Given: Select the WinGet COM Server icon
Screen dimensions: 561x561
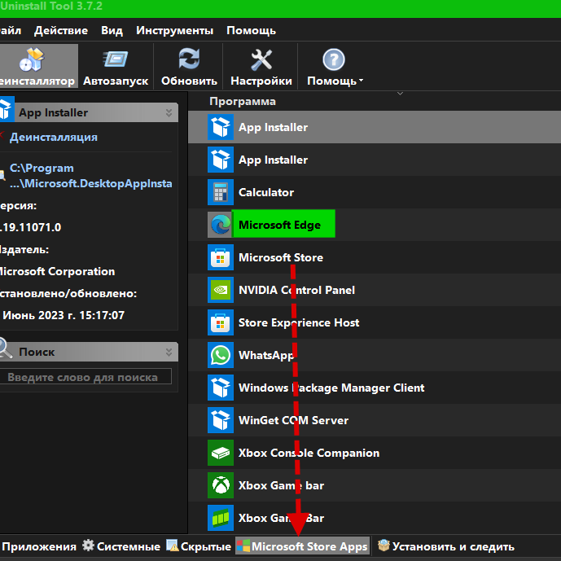Looking at the screenshot, I should [221, 420].
